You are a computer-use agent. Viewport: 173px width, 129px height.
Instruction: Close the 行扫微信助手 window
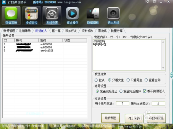tap(168, 2)
